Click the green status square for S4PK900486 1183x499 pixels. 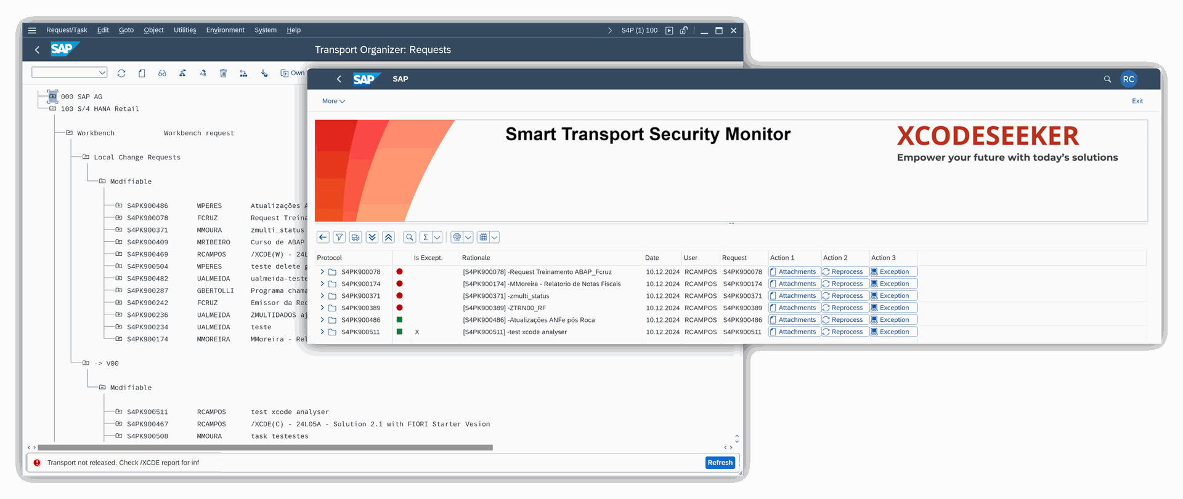click(399, 320)
